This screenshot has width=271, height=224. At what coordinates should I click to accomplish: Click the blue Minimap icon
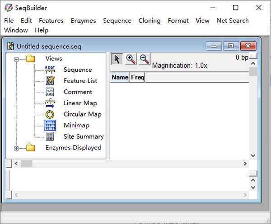(x=50, y=125)
